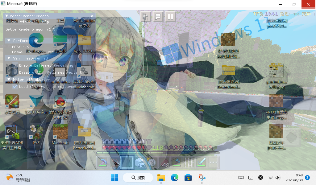Open the malody desktop shortcut
Screen dimensions: 316x185
coord(12,73)
